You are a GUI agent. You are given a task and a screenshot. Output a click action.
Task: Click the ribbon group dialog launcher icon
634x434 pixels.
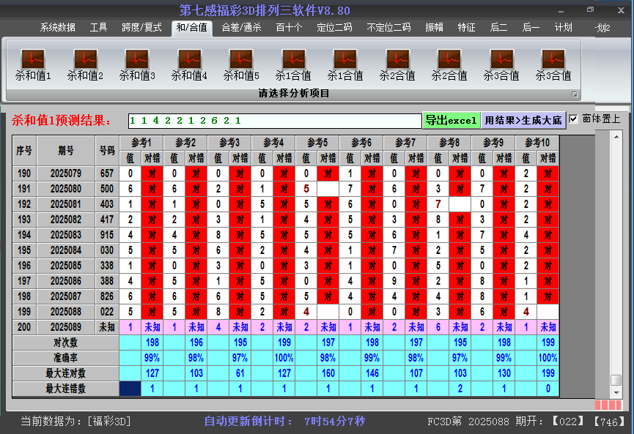[x=574, y=94]
